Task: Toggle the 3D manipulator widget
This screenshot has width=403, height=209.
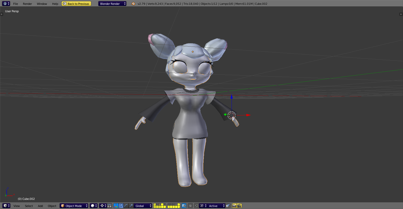Action: tap(116, 206)
